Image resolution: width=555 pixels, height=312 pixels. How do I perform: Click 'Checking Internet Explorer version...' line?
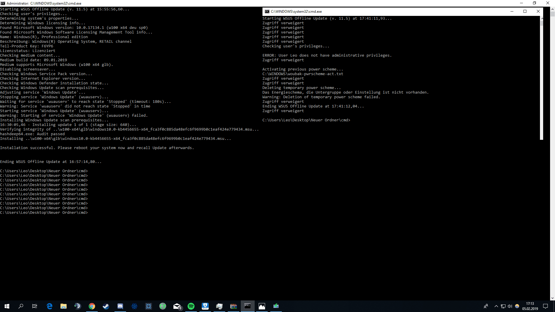tap(42, 79)
